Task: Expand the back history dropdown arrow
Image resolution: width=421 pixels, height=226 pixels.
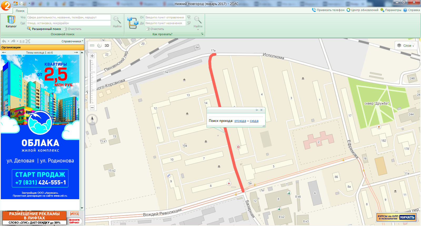Action: tap(8, 41)
